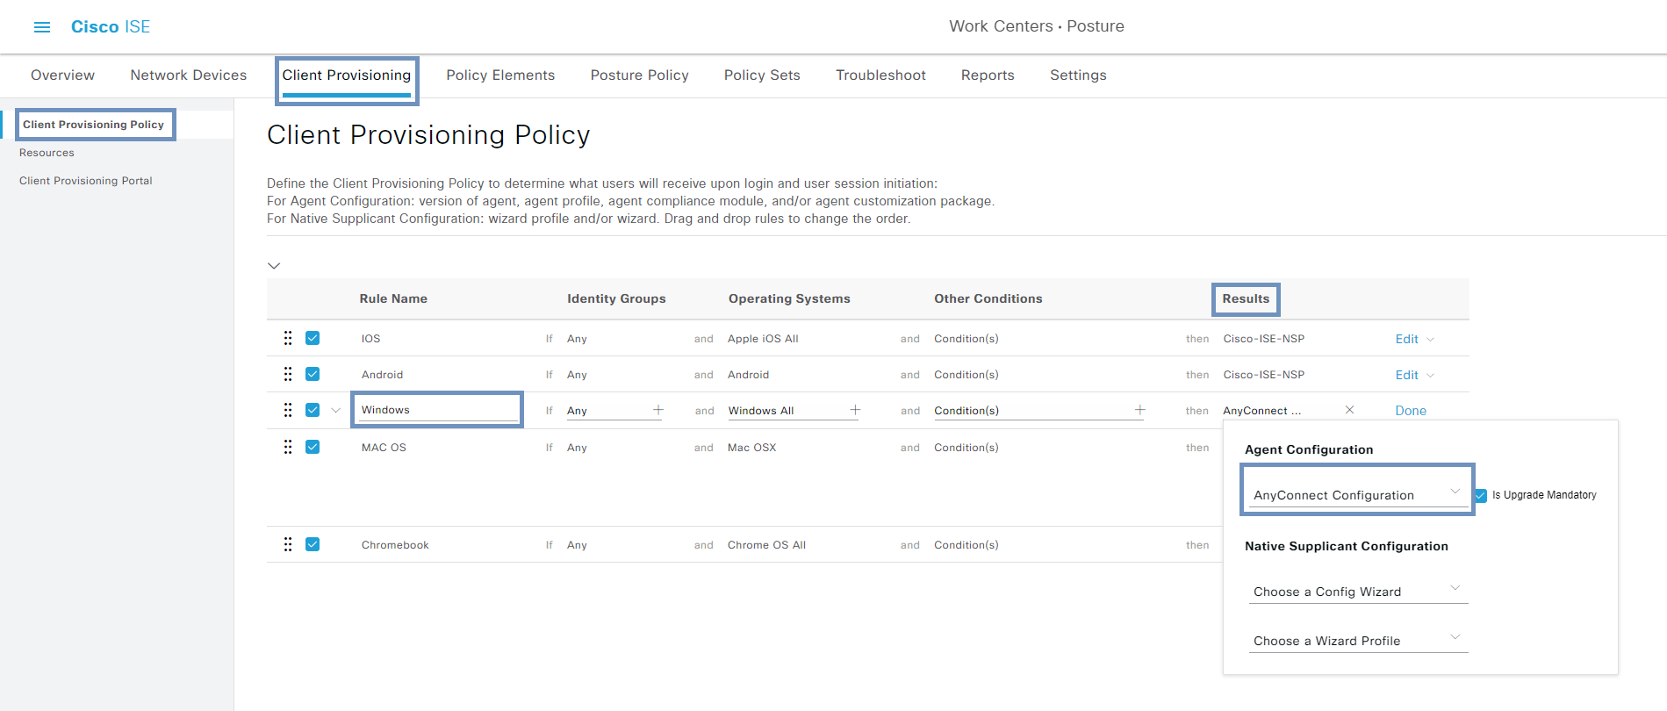Image resolution: width=1667 pixels, height=711 pixels.
Task: Select Client Provisioning Policy in sidebar
Action: (93, 125)
